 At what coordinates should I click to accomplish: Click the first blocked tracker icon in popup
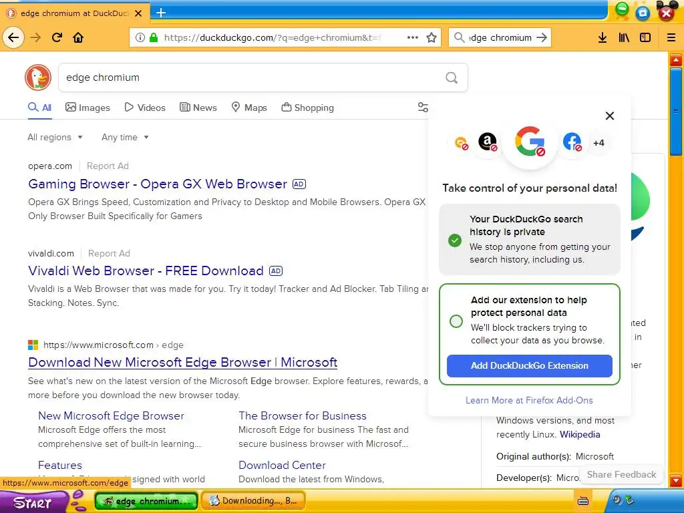461,143
